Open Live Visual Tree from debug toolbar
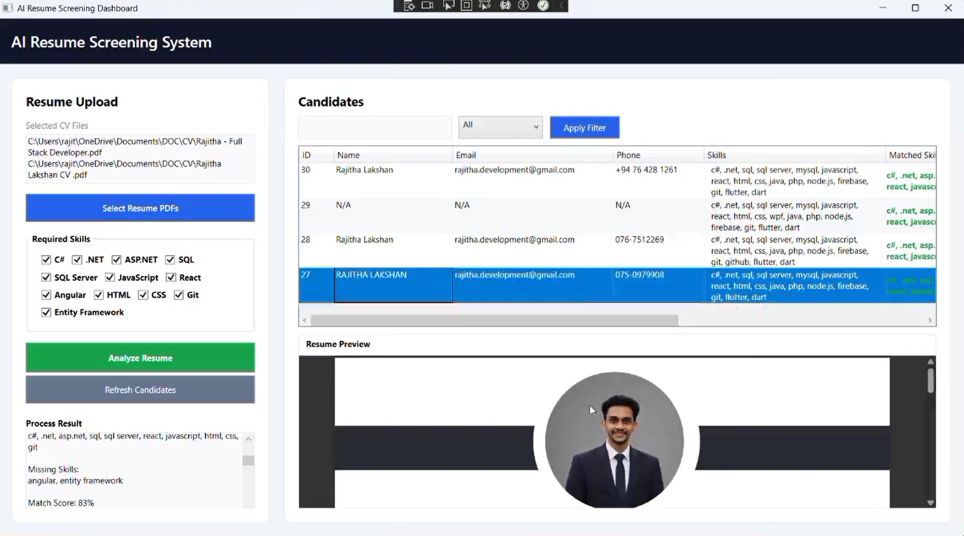Viewport: 964px width, 536px height. [409, 6]
